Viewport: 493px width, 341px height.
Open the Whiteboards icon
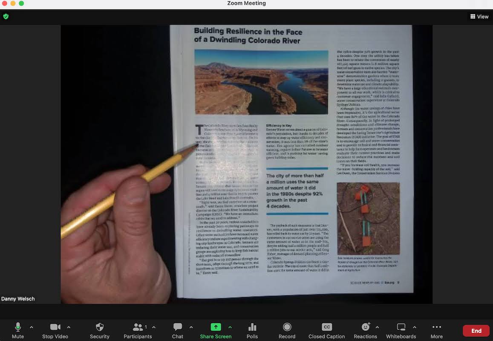click(401, 327)
